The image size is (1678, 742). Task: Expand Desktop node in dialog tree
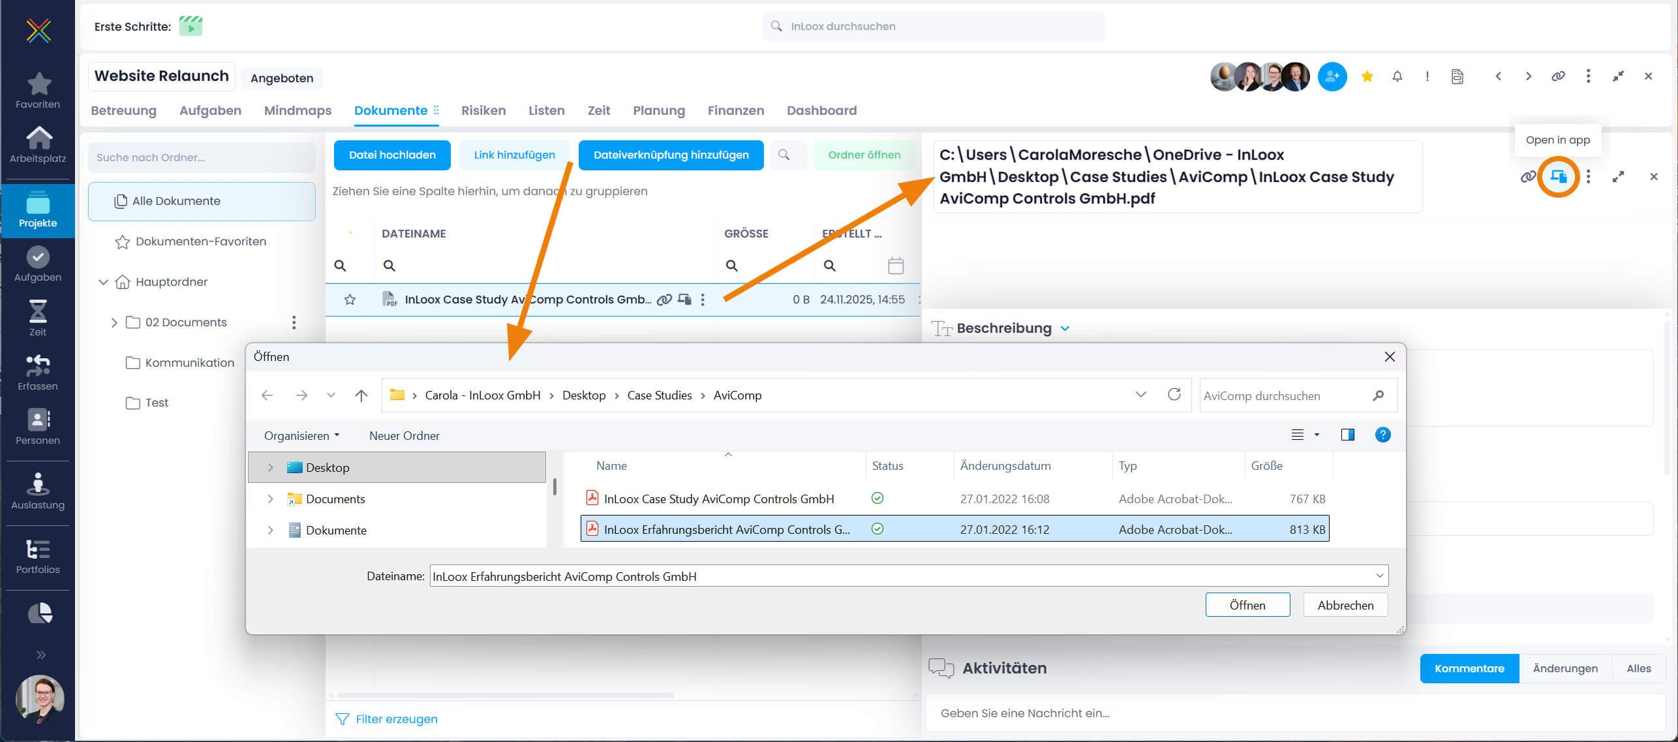pos(270,467)
